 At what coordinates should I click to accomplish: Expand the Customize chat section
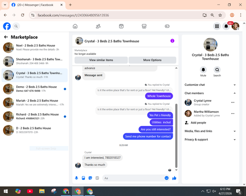[210, 85]
